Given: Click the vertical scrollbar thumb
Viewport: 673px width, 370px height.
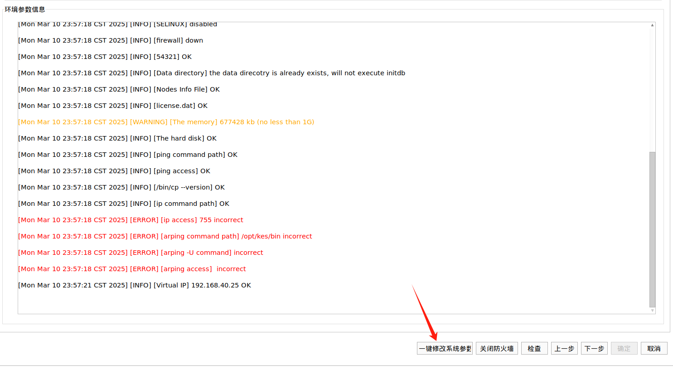Looking at the screenshot, I should tap(652, 229).
